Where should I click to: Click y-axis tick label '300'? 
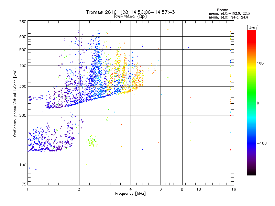[x=23, y=87]
